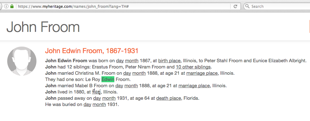Click the myheritage.com URL address field
The image size is (310, 121).
click(x=122, y=6)
